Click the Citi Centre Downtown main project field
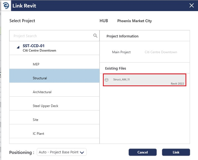This screenshot has width=198, height=160. pos(161,52)
